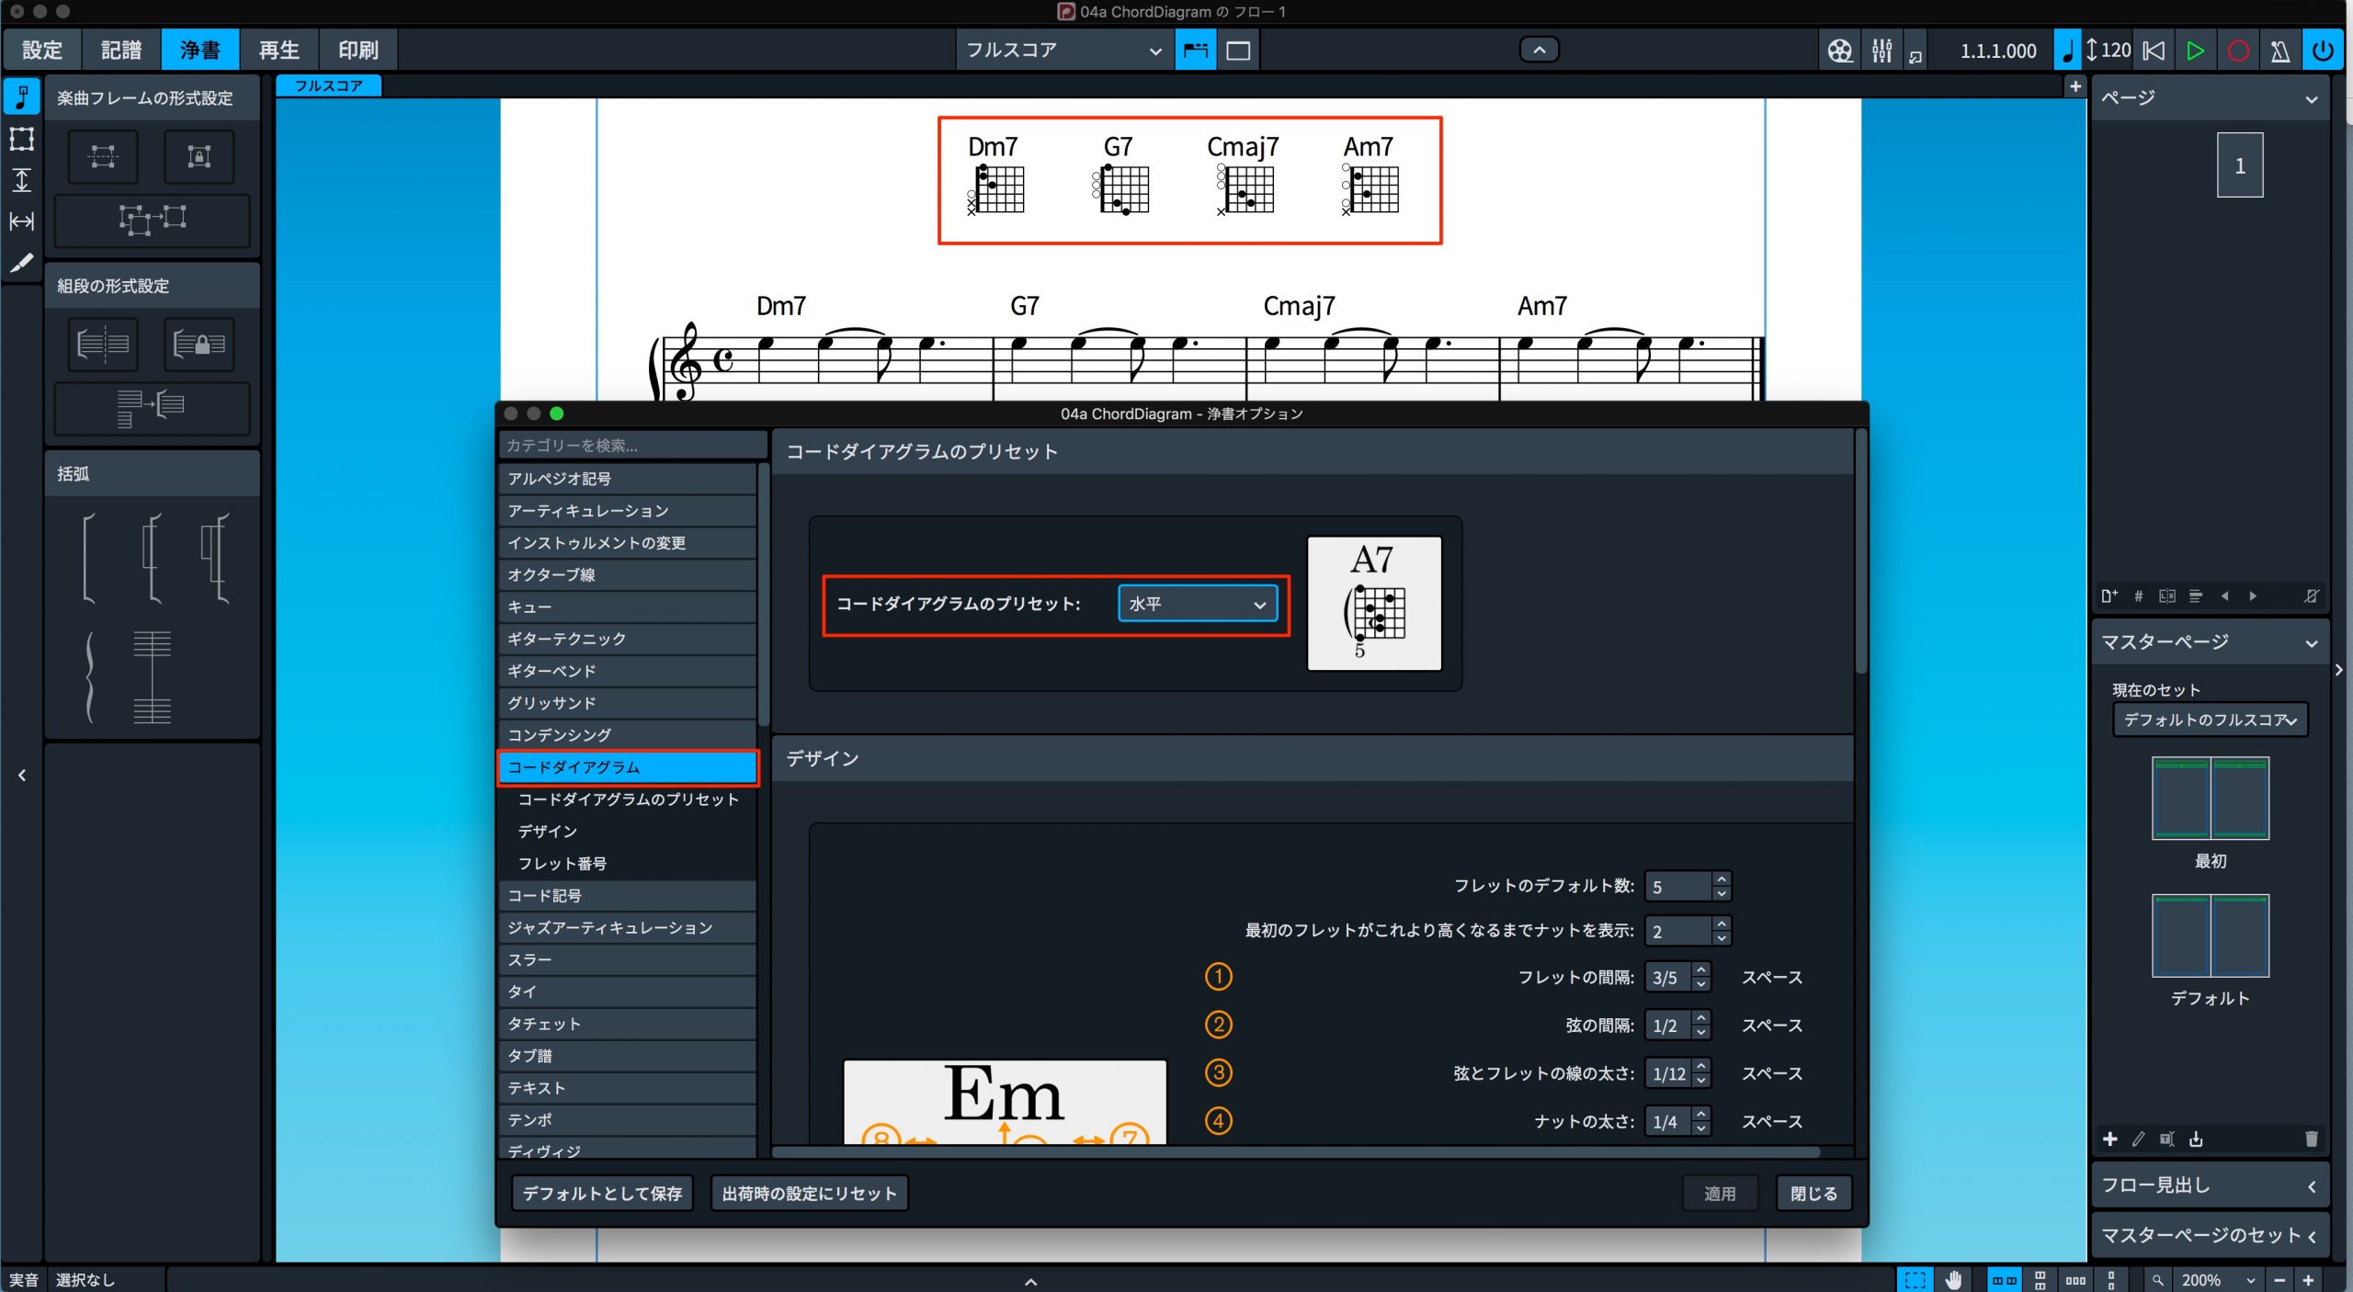Click the make into frame icon

(153, 220)
